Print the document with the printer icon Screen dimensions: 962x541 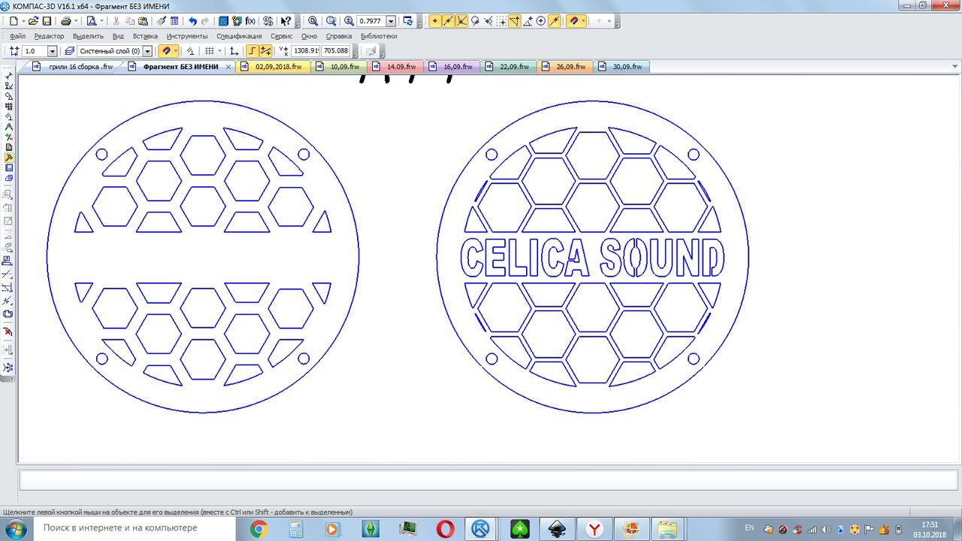(x=66, y=21)
